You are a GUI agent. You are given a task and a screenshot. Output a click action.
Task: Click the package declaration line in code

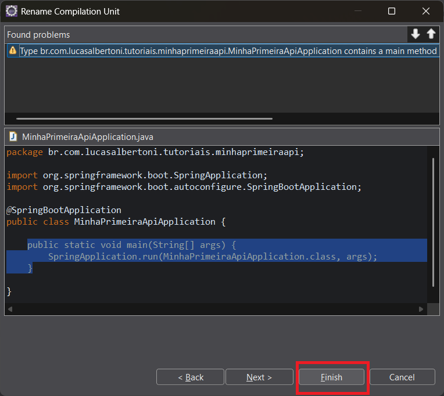[x=155, y=152]
